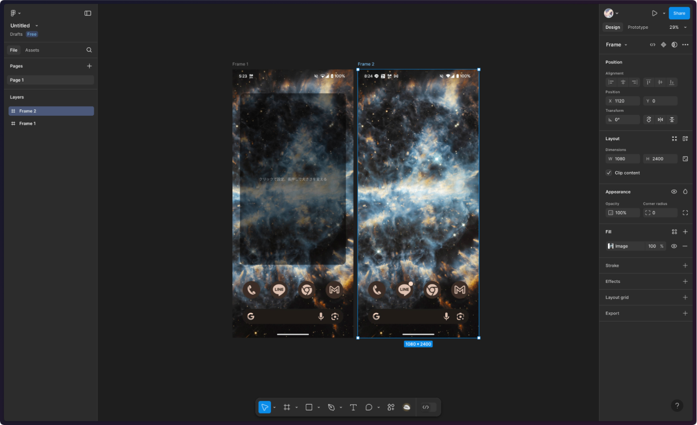Open the Present options chevron beside play
697x425 pixels.
(x=664, y=13)
